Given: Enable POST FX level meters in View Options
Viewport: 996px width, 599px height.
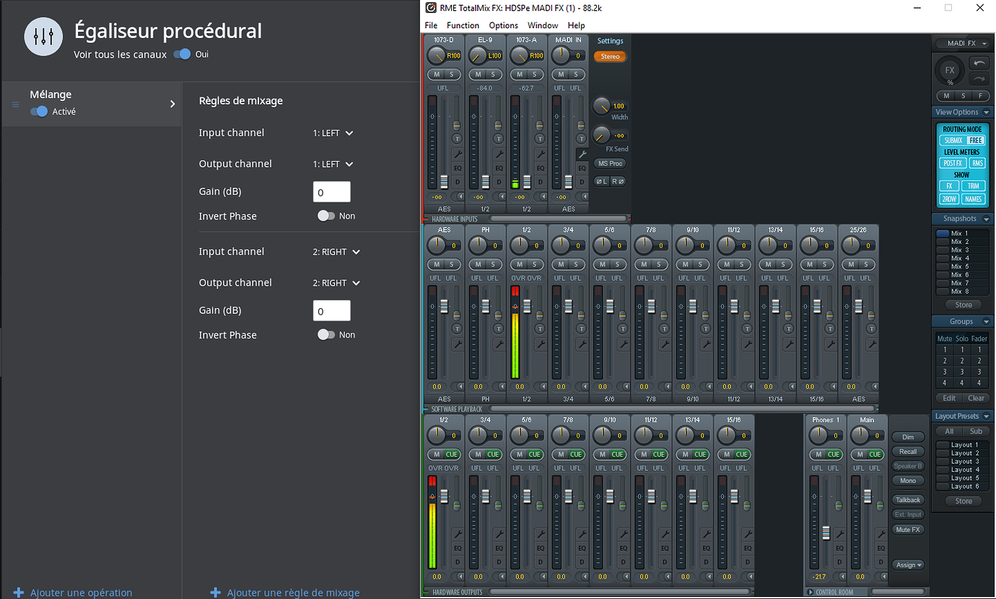Looking at the screenshot, I should [x=954, y=162].
